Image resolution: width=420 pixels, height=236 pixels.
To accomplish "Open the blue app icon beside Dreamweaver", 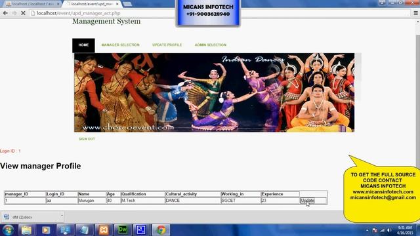I will point(141,230).
